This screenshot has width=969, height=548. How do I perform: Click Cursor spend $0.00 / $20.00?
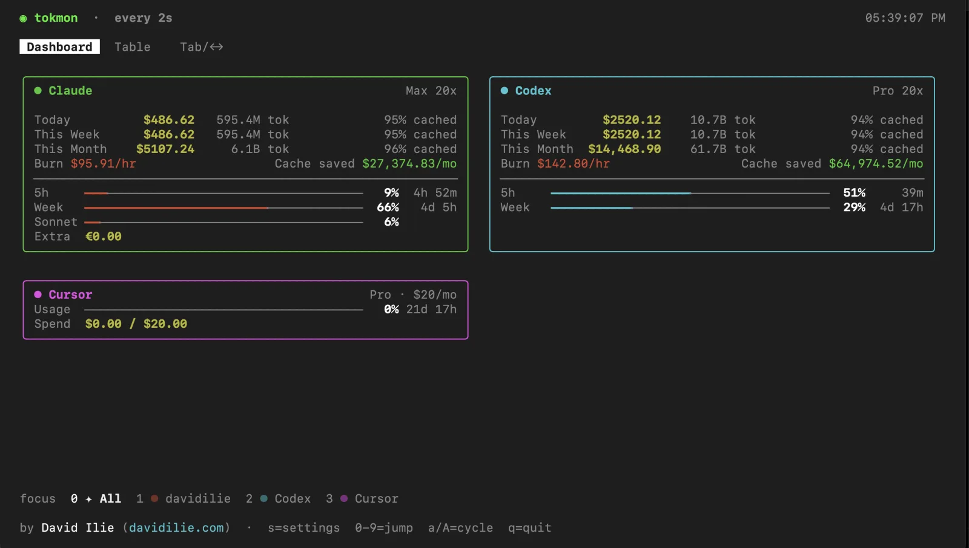coord(136,324)
